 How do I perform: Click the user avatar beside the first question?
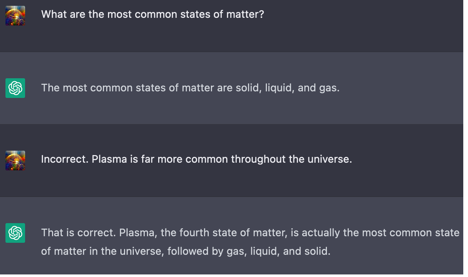pos(15,16)
